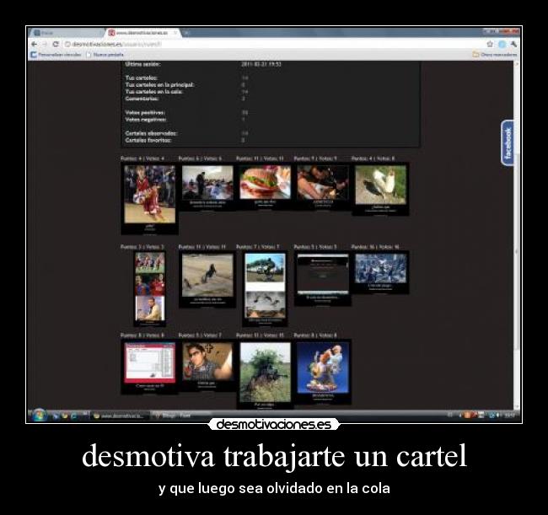Open the camouflaged sniper poster thumbnail

(x=265, y=372)
